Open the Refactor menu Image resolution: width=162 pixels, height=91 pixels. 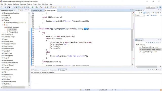(x=16, y=4)
